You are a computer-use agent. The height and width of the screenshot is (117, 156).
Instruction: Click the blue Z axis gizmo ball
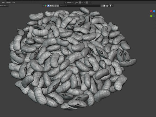coord(154,11)
